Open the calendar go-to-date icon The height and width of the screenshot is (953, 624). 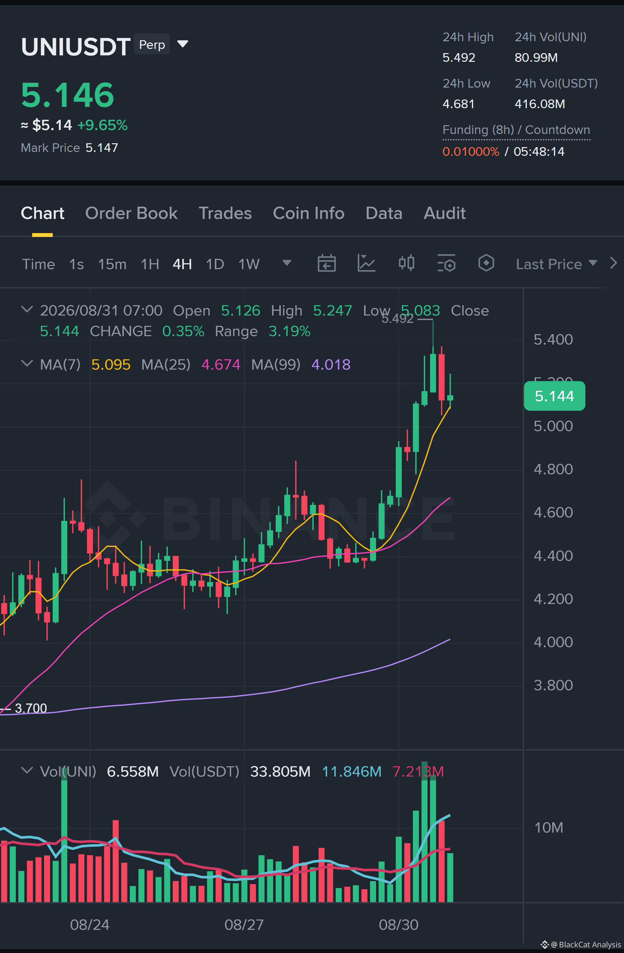tap(326, 263)
